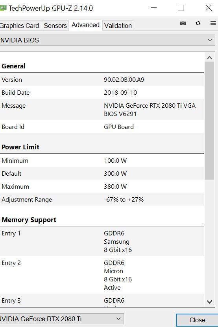Image resolution: width=218 pixels, height=327 pixels.
Task: Open the Sensors tab
Action: click(55, 26)
